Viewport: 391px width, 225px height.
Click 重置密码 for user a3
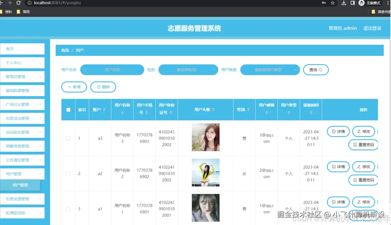(363, 145)
